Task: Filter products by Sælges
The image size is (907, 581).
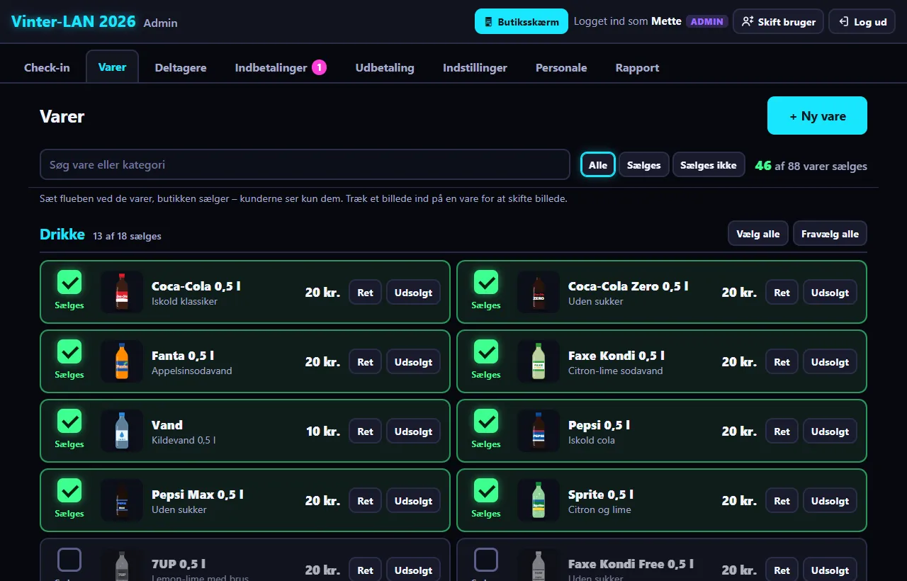Action: [644, 164]
